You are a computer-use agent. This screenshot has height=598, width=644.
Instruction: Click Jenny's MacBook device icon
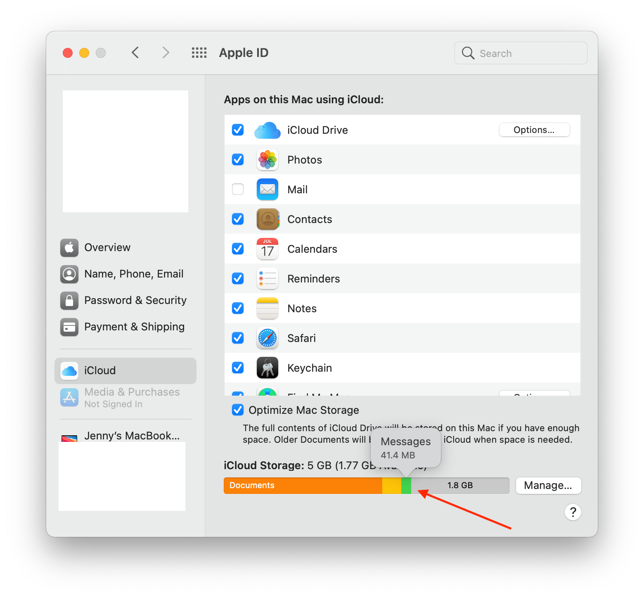[x=69, y=438]
